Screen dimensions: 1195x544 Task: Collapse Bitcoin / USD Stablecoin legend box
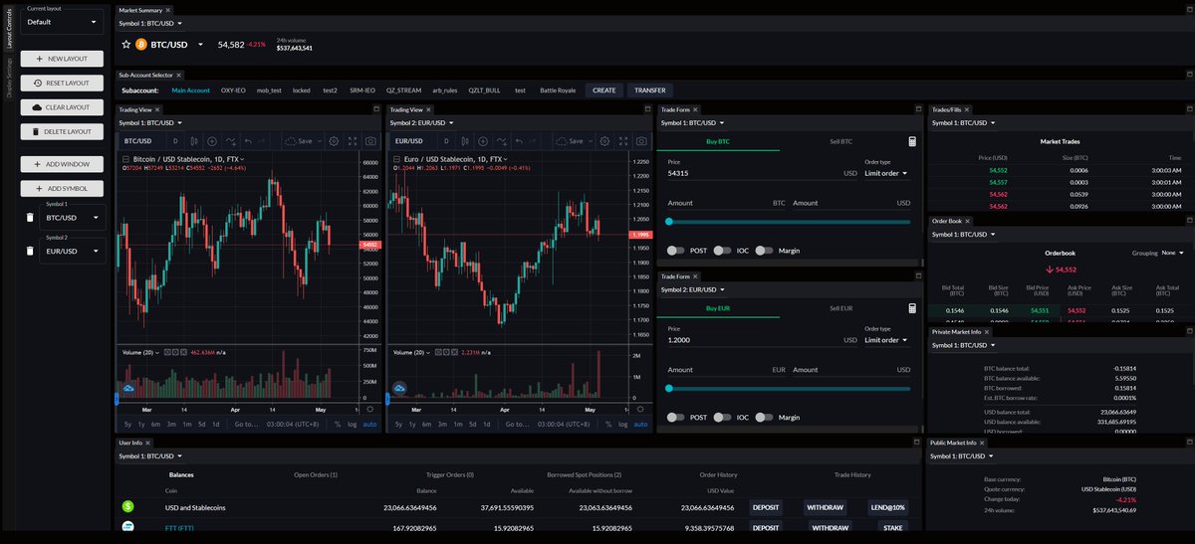tap(125, 159)
